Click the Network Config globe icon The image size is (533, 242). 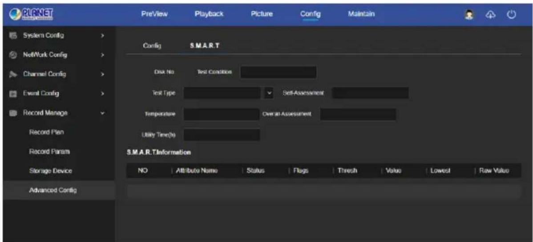pyautogui.click(x=12, y=55)
